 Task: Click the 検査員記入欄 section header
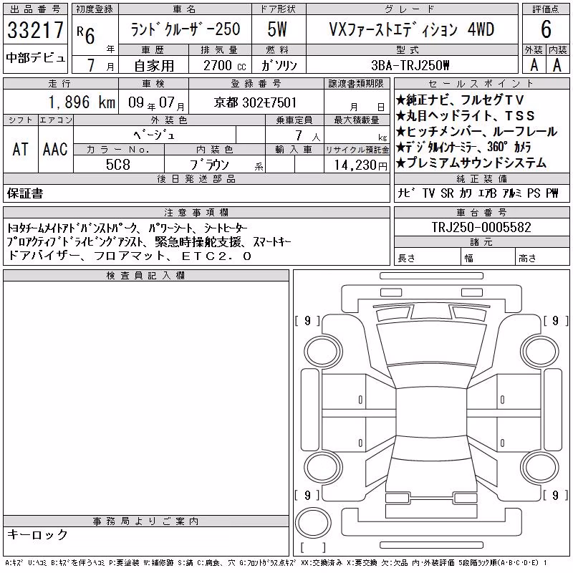pos(146,276)
